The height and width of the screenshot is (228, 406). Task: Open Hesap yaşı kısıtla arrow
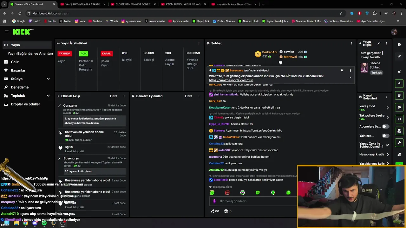(x=387, y=155)
